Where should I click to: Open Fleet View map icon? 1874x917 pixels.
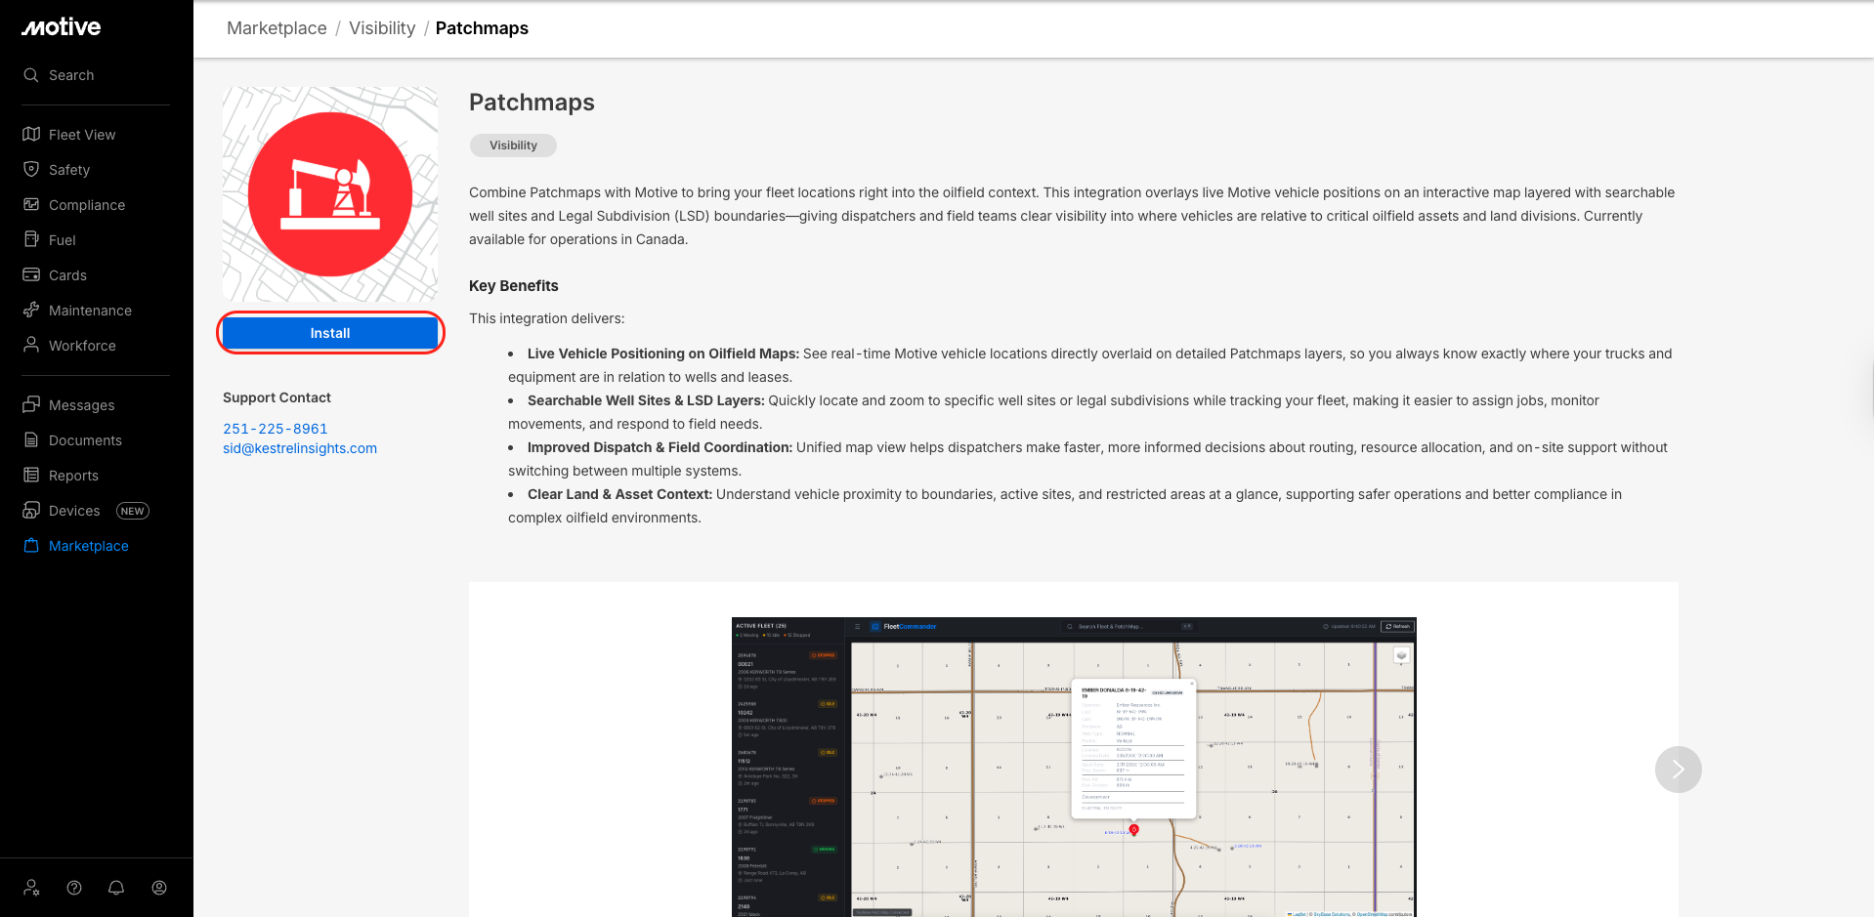31,135
